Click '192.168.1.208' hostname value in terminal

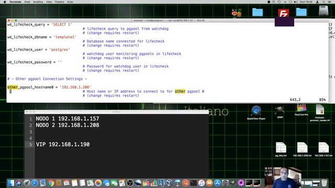75,87
